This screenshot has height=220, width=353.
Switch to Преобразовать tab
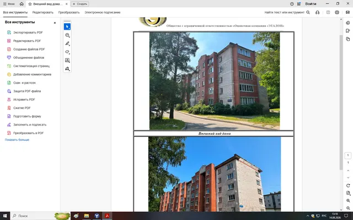(69, 12)
